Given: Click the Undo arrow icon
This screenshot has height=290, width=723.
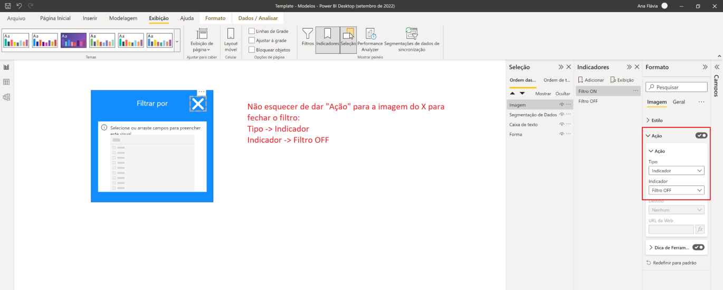Looking at the screenshot, I should (x=19, y=6).
